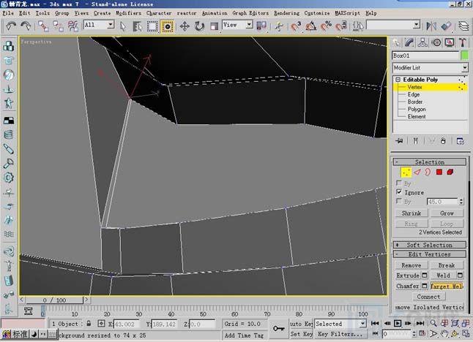Click the Box01 object name field
Screen dimensions: 473x342
[425, 56]
